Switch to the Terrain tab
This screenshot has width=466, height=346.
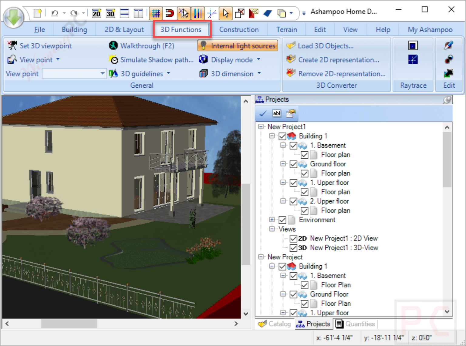pos(286,29)
